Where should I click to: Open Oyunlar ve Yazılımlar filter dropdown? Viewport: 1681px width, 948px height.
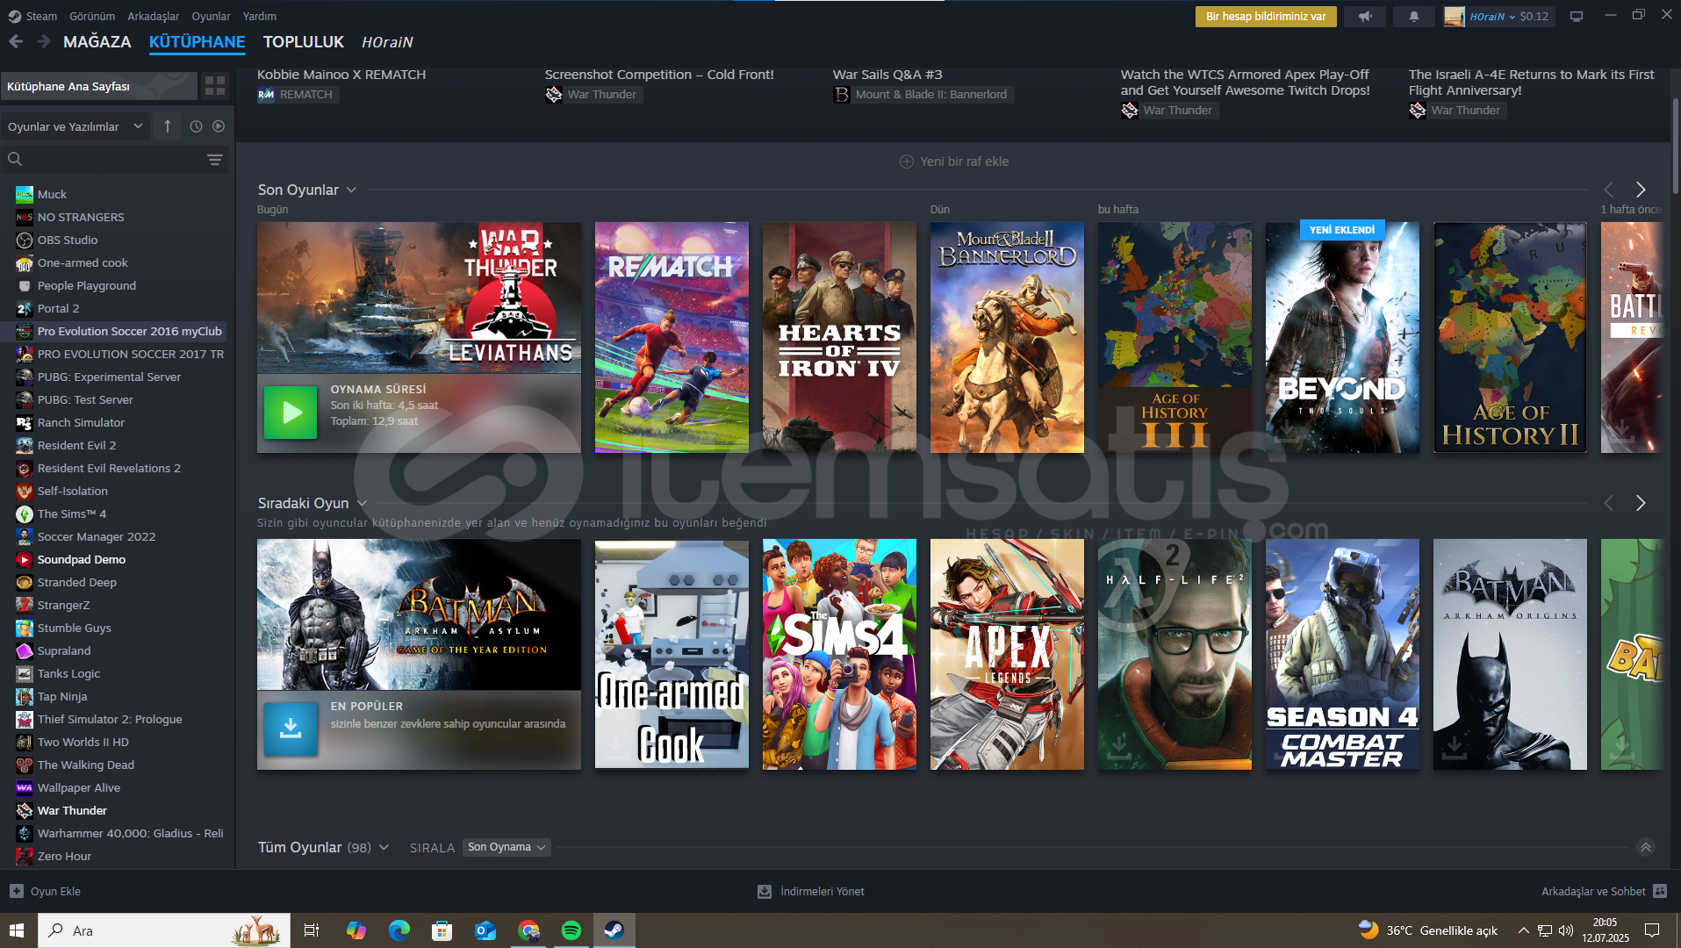[75, 126]
